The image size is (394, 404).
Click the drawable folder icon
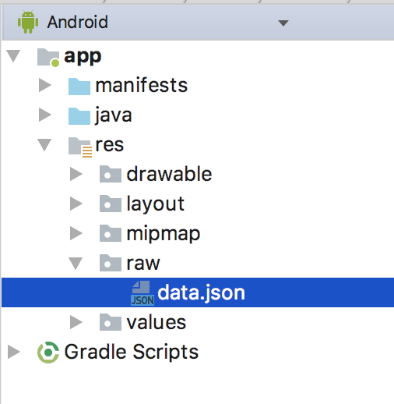pos(111,174)
